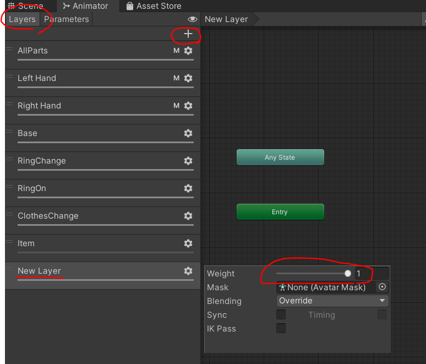Open settings gear for Right Hand layer
This screenshot has width=426, height=364.
[188, 106]
